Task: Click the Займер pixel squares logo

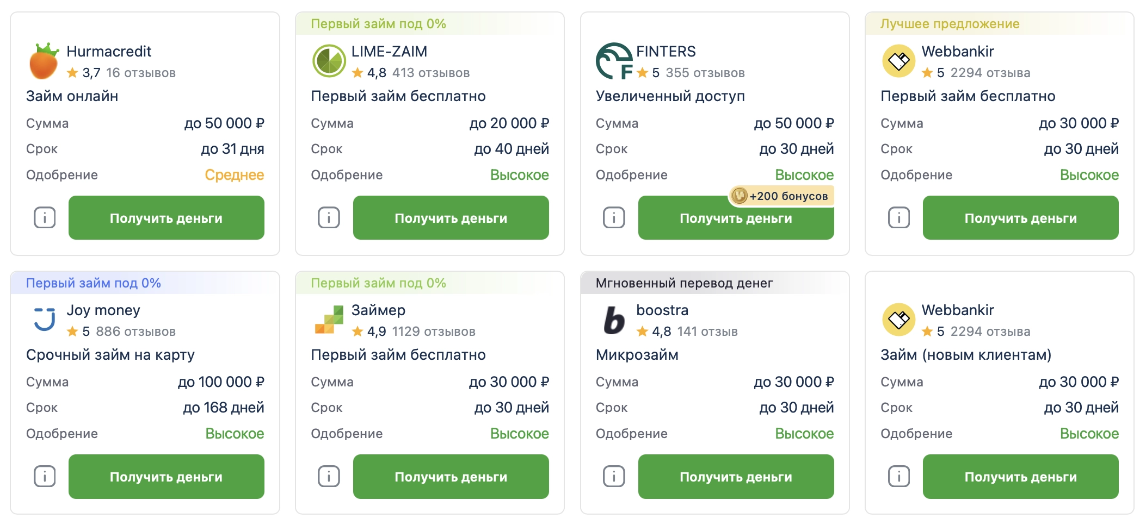Action: click(329, 320)
